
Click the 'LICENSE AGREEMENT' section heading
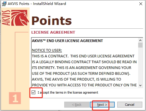[x=53, y=32]
